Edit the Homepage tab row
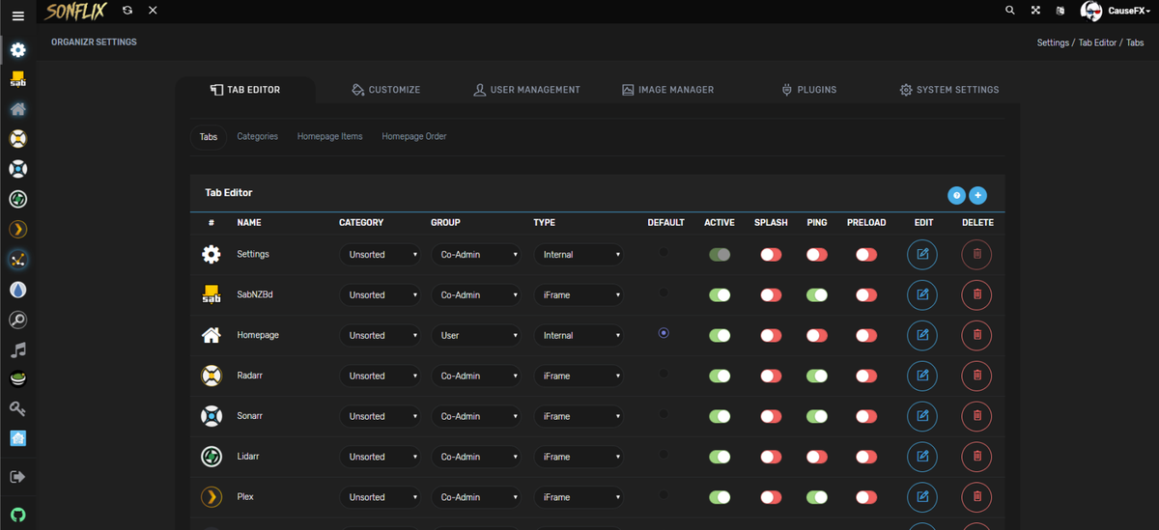The height and width of the screenshot is (530, 1159). coord(922,335)
